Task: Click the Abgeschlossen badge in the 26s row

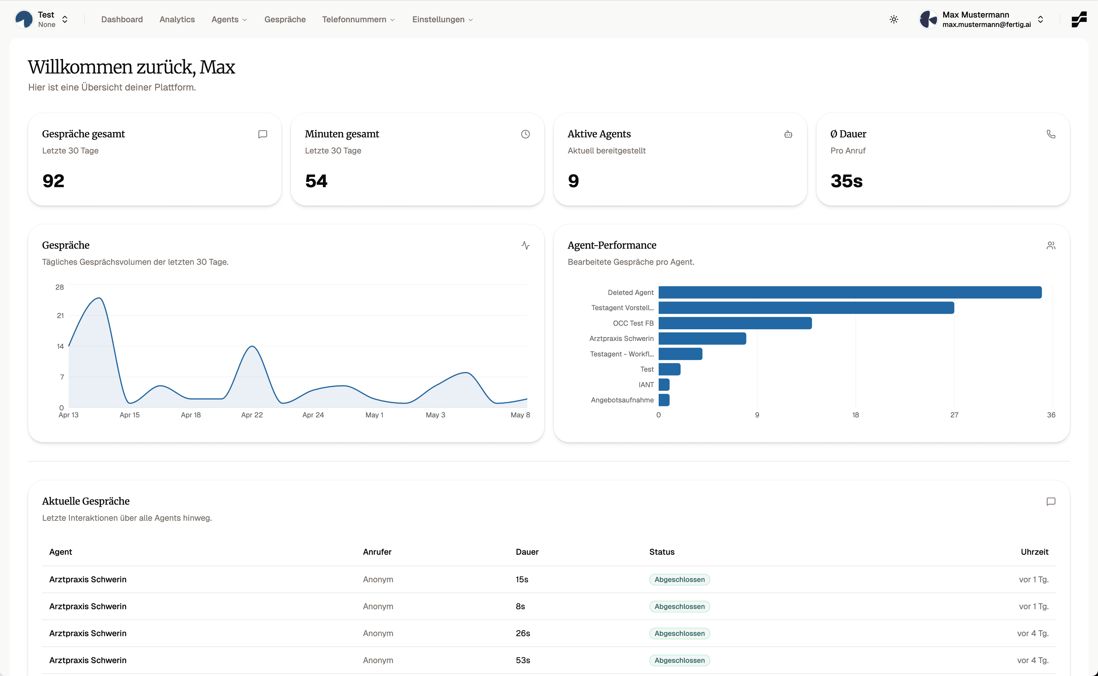Action: 680,633
